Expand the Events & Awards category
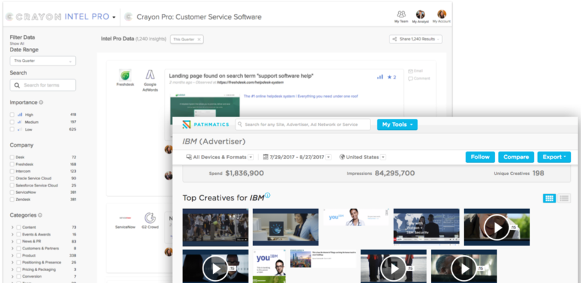 (13, 234)
